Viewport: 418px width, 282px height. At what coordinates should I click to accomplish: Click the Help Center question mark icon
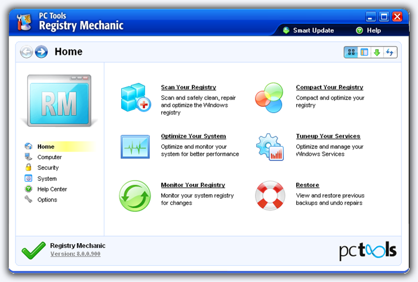[29, 188]
